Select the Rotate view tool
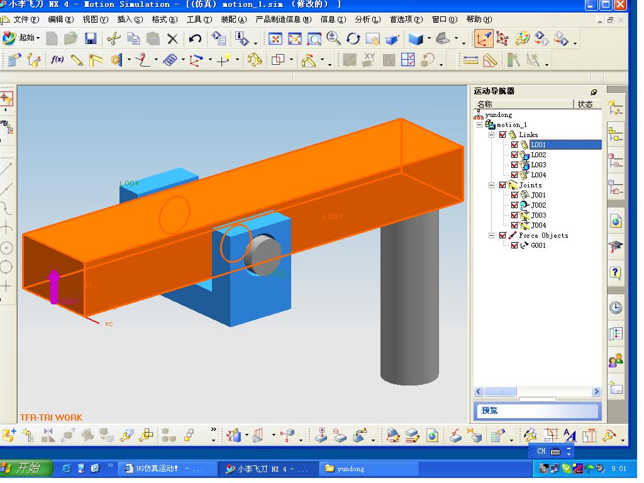Image resolution: width=644 pixels, height=483 pixels. click(x=353, y=38)
